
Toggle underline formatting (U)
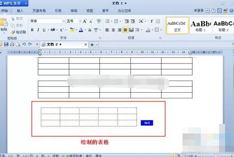pos(44,30)
